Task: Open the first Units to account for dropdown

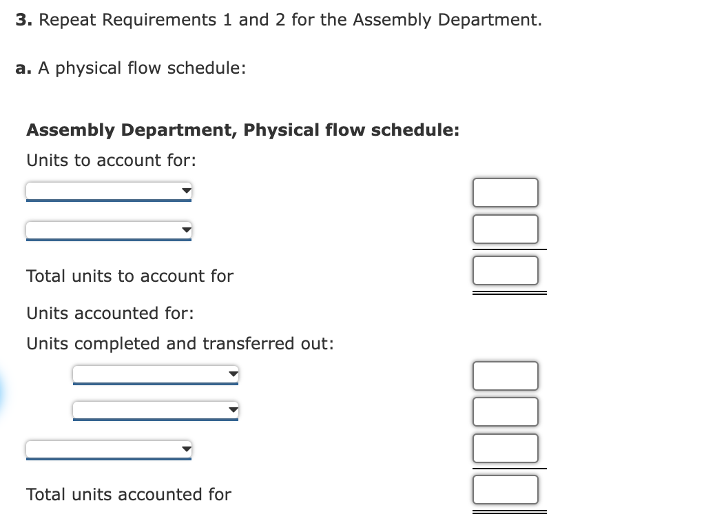Action: 107,192
